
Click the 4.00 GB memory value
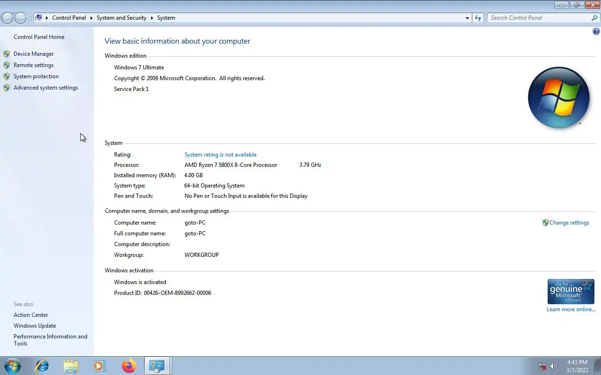[194, 175]
